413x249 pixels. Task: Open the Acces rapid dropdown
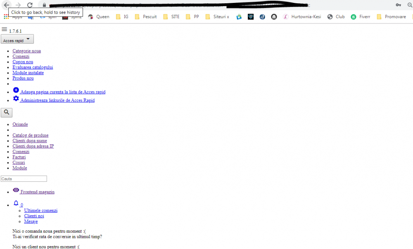17,39
